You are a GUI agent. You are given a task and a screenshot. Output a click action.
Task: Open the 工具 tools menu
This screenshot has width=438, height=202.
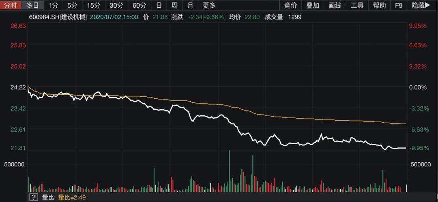click(357, 5)
